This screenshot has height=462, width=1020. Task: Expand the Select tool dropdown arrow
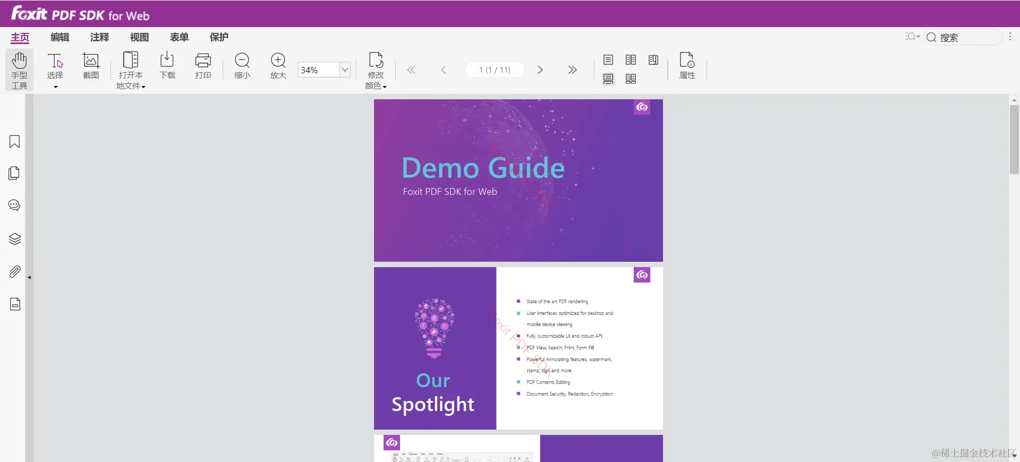[55, 87]
